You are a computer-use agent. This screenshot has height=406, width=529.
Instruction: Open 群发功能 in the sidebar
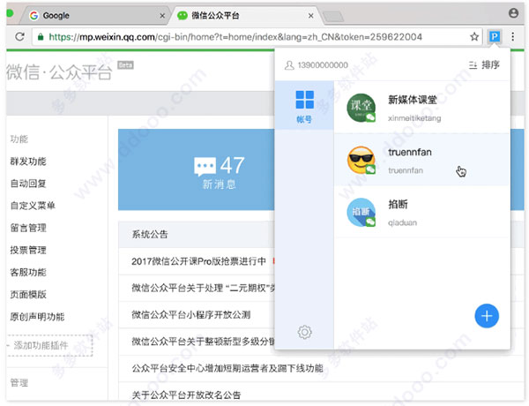click(x=28, y=162)
